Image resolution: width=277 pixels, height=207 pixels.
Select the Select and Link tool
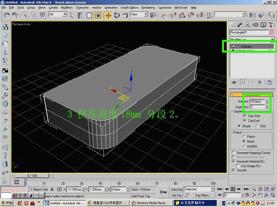pyautogui.click(x=25, y=15)
